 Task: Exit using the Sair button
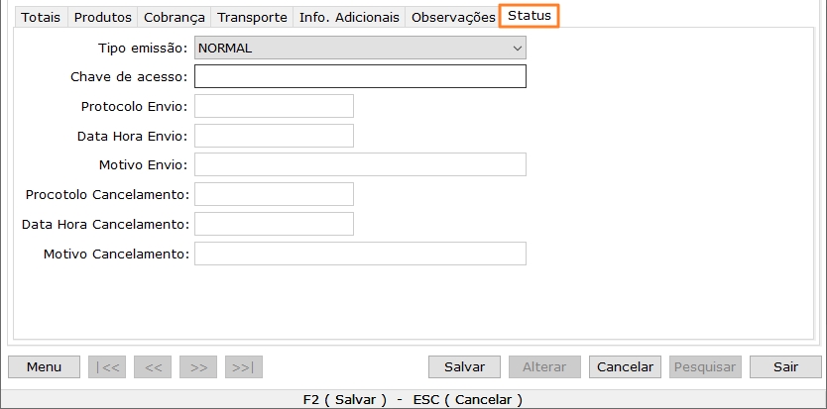[785, 367]
